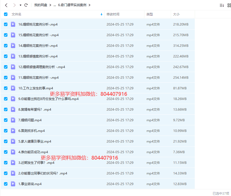Refresh the current folder listing
The height and width of the screenshot is (196, 231).
[26, 5]
